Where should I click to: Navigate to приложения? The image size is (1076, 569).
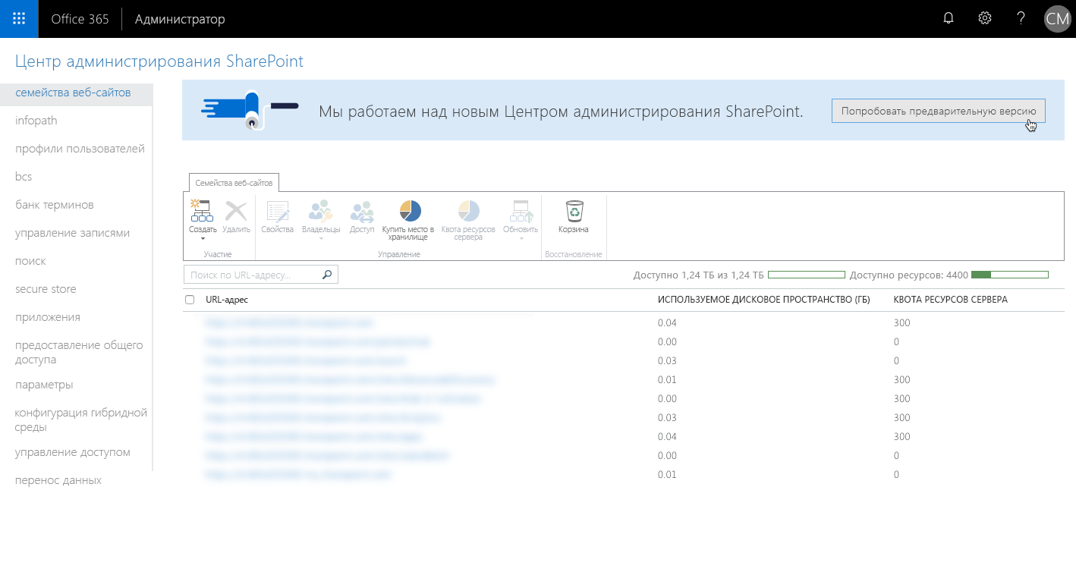tap(48, 317)
